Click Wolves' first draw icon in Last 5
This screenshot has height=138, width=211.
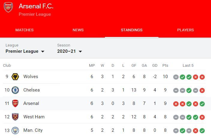pyautogui.click(x=176, y=77)
